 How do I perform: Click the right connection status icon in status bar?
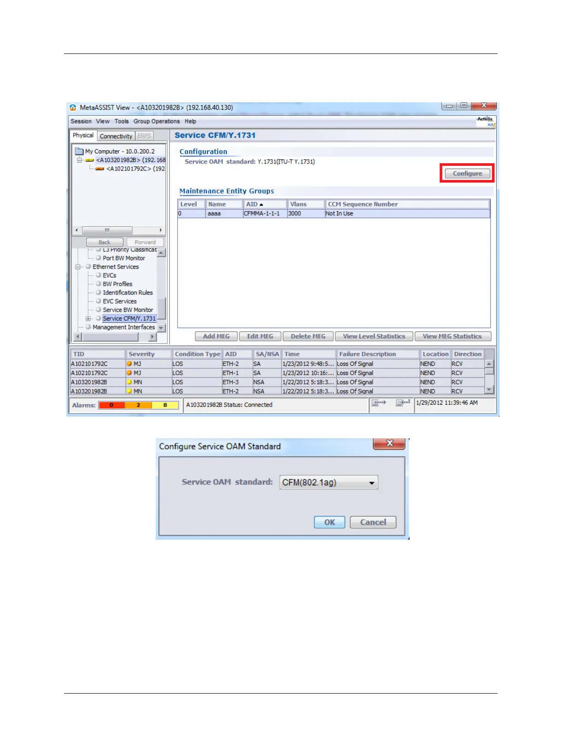click(x=403, y=403)
